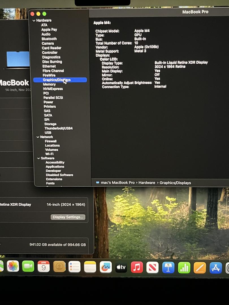Image resolution: width=229 pixels, height=305 pixels.
Task: Collapse the Hardware section
Action: (34, 20)
